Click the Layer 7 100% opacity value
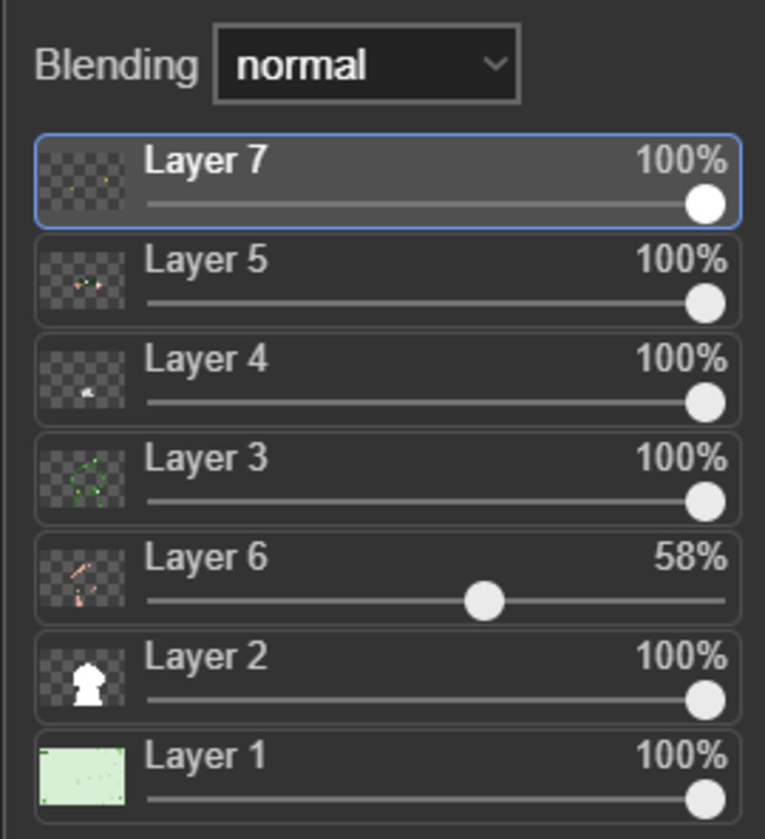 [x=681, y=161]
